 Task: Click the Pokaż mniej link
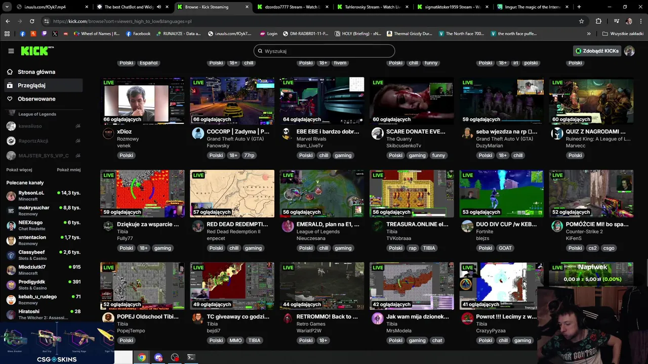pos(69,170)
